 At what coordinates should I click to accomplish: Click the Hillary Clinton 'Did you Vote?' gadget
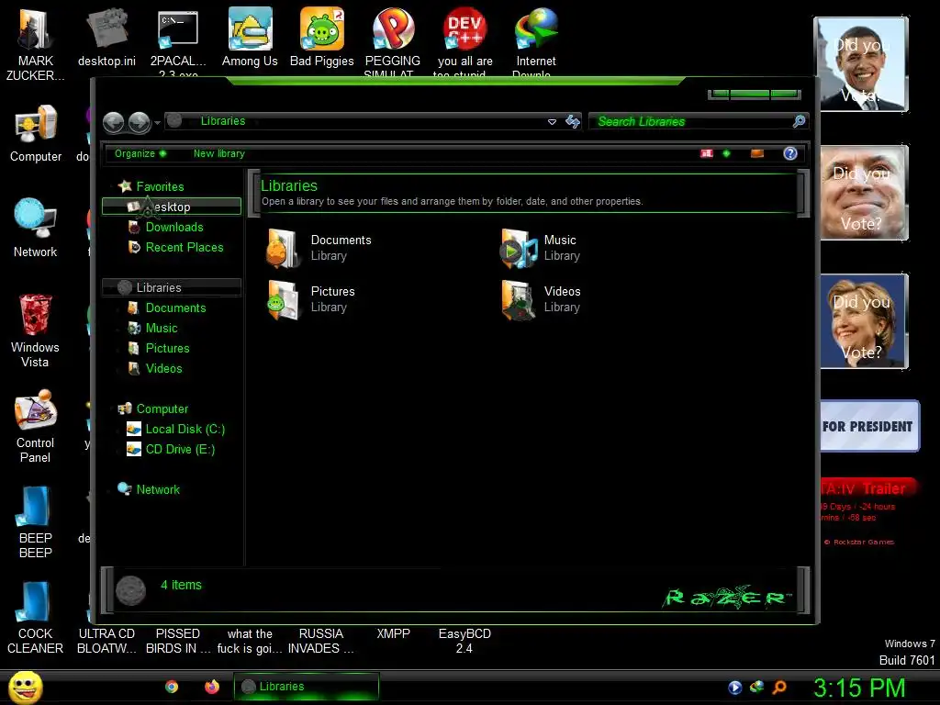(864, 321)
